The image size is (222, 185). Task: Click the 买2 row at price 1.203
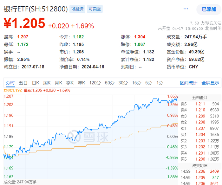click(199, 141)
